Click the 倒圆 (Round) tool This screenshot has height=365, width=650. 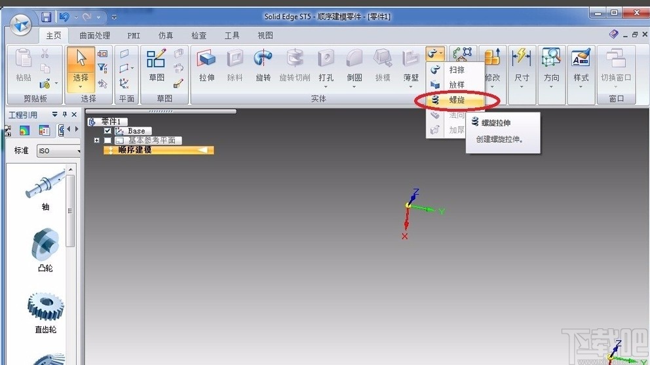click(x=354, y=65)
